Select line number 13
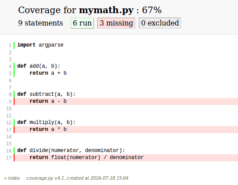This screenshot has height=185, width=238. pos(9,130)
